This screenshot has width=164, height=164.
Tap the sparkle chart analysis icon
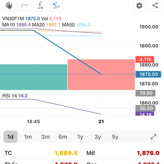(x=56, y=5)
